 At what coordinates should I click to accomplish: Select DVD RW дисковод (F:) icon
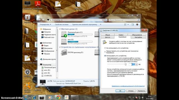(x=64, y=52)
